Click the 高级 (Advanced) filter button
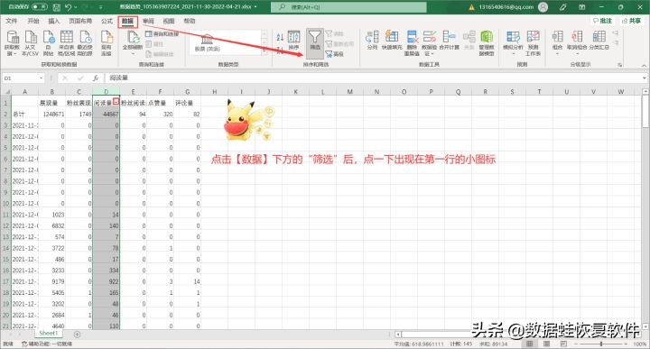The image size is (650, 349). point(335,54)
